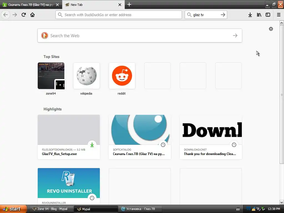This screenshot has width=284, height=213.
Task: Go back using the back arrow button
Action: (x=6, y=15)
